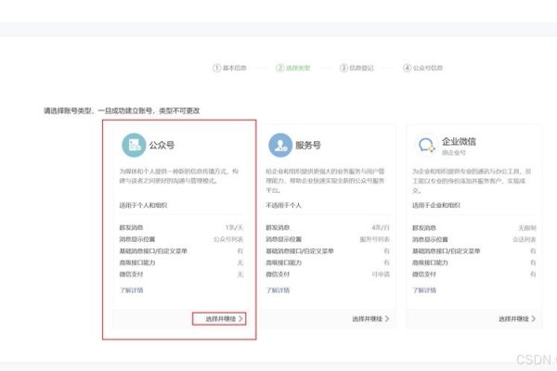Image resolution: width=557 pixels, height=371 pixels.
Task: Click 适用于个人和组织 text in 公众号 card
Action: coord(143,205)
